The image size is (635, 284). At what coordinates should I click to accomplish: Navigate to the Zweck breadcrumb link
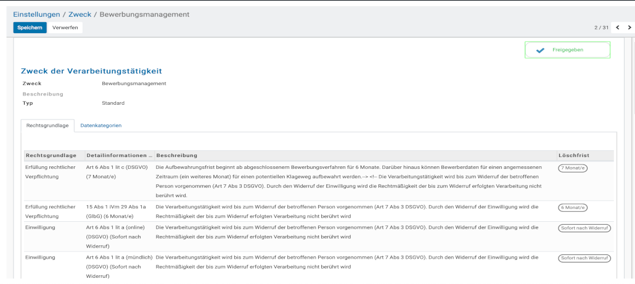pyautogui.click(x=80, y=14)
